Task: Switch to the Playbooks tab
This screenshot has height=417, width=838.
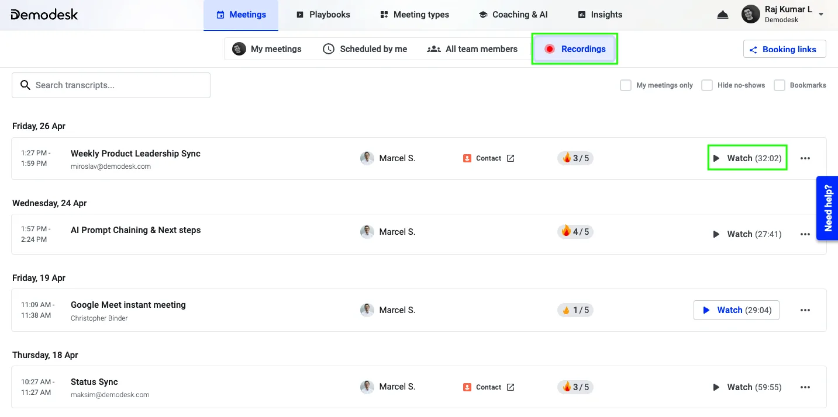Action: pyautogui.click(x=323, y=15)
